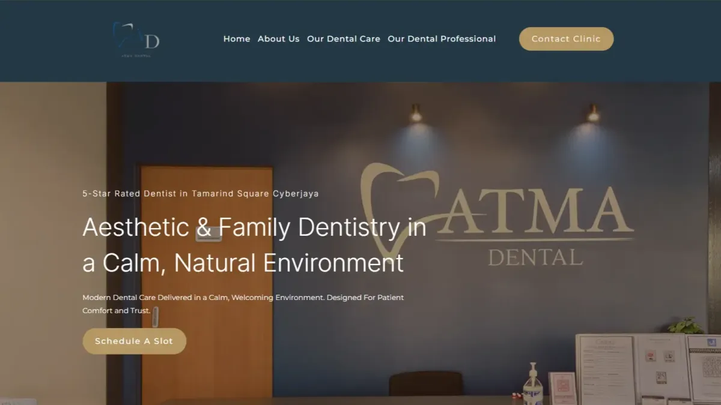
Task: Go to the About Us page
Action: tap(278, 39)
